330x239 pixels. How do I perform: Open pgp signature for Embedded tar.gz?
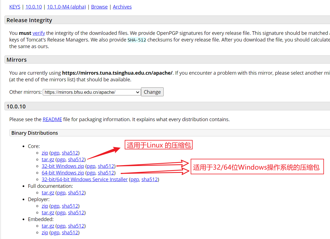pyautogui.click(x=61, y=226)
